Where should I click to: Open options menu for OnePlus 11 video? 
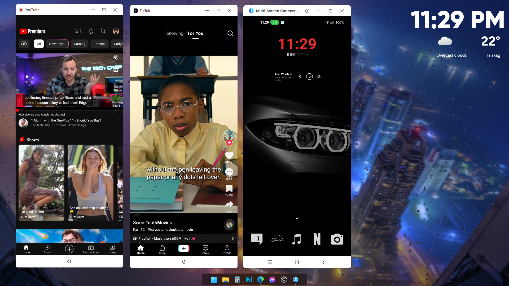[120, 121]
